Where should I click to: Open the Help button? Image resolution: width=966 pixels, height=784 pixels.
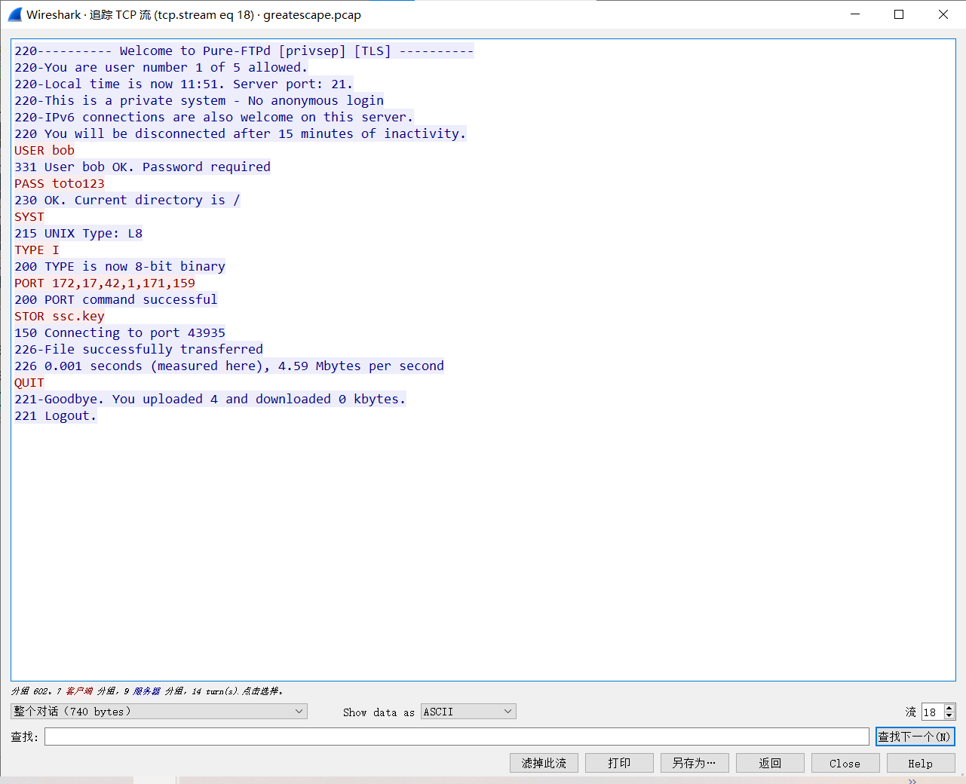click(920, 763)
